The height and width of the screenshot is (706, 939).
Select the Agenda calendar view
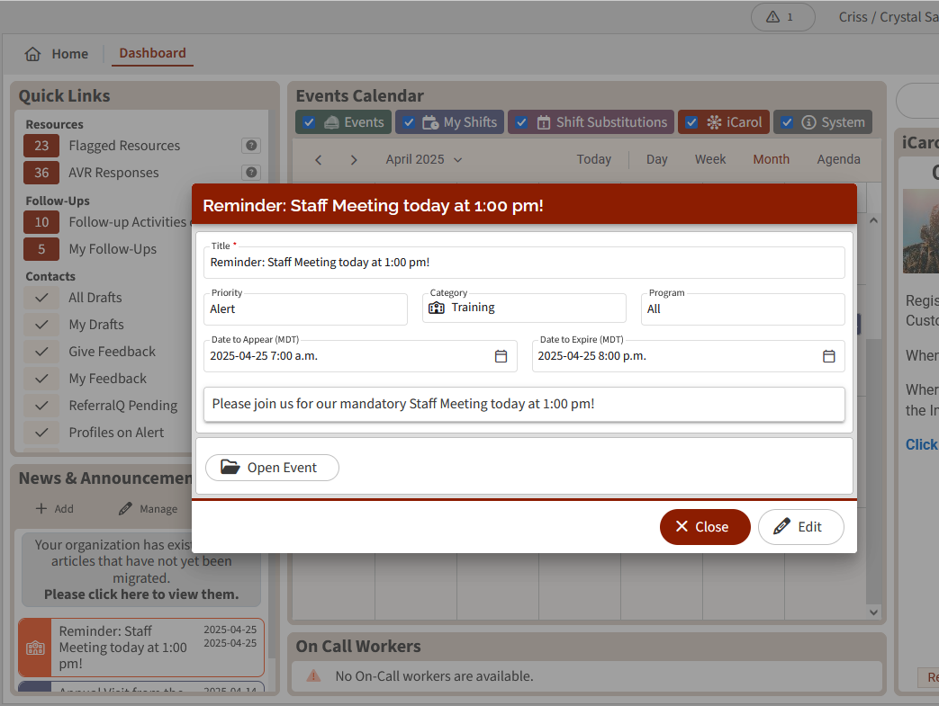tap(838, 159)
